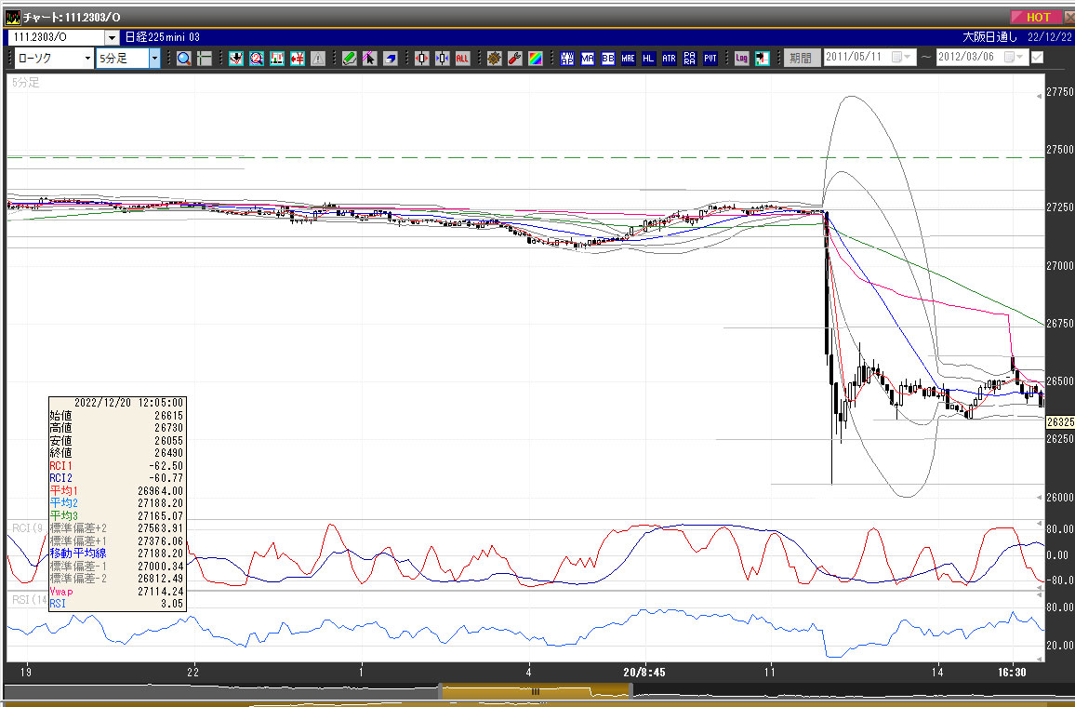Click the 16:30 label on time axis

1012,672
